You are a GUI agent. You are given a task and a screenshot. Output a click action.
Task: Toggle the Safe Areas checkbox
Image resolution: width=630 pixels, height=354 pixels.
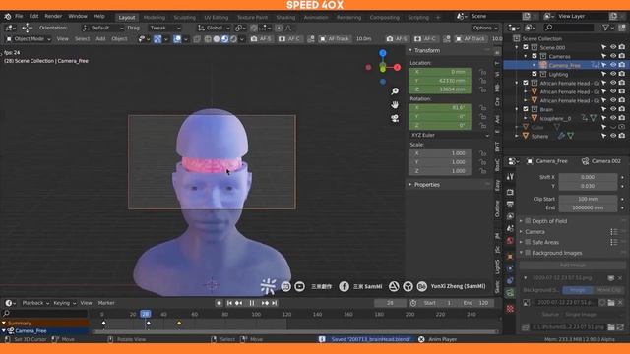[528, 242]
